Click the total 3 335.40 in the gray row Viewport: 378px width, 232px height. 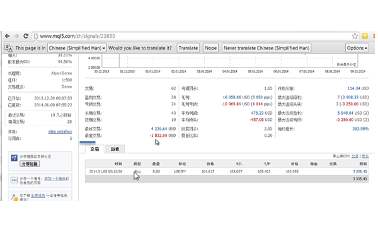pos(360,179)
